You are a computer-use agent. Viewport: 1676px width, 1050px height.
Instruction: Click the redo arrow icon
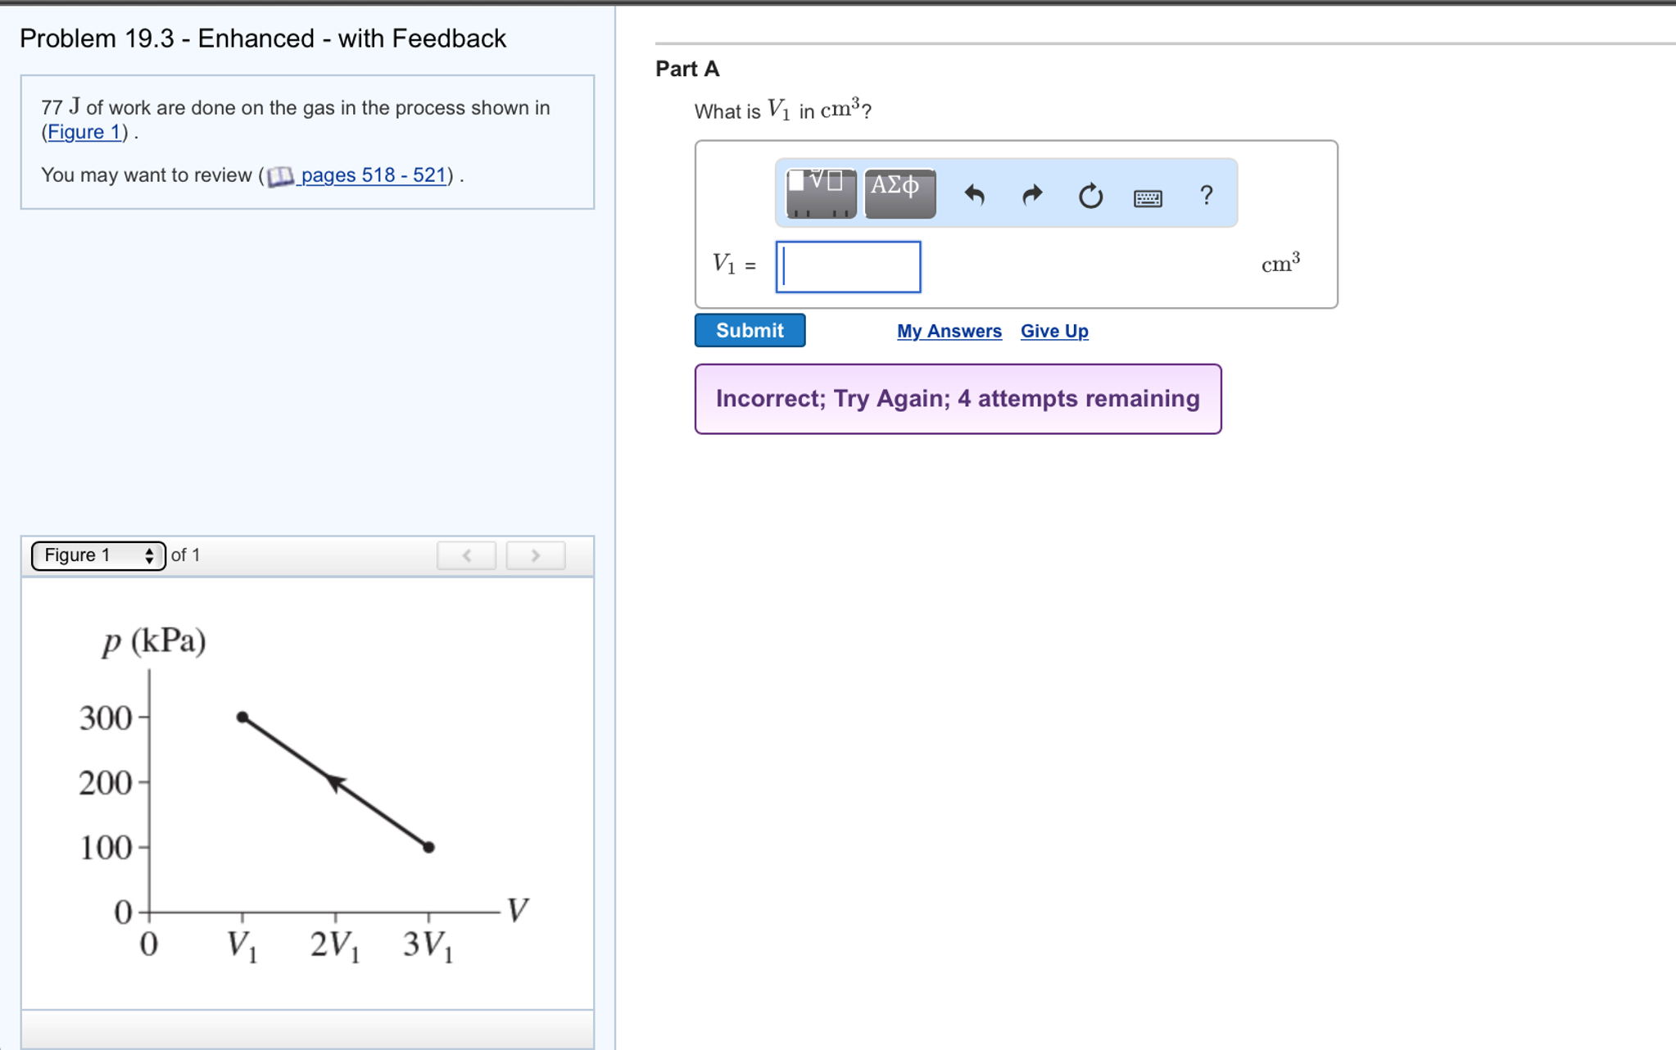tap(1032, 195)
